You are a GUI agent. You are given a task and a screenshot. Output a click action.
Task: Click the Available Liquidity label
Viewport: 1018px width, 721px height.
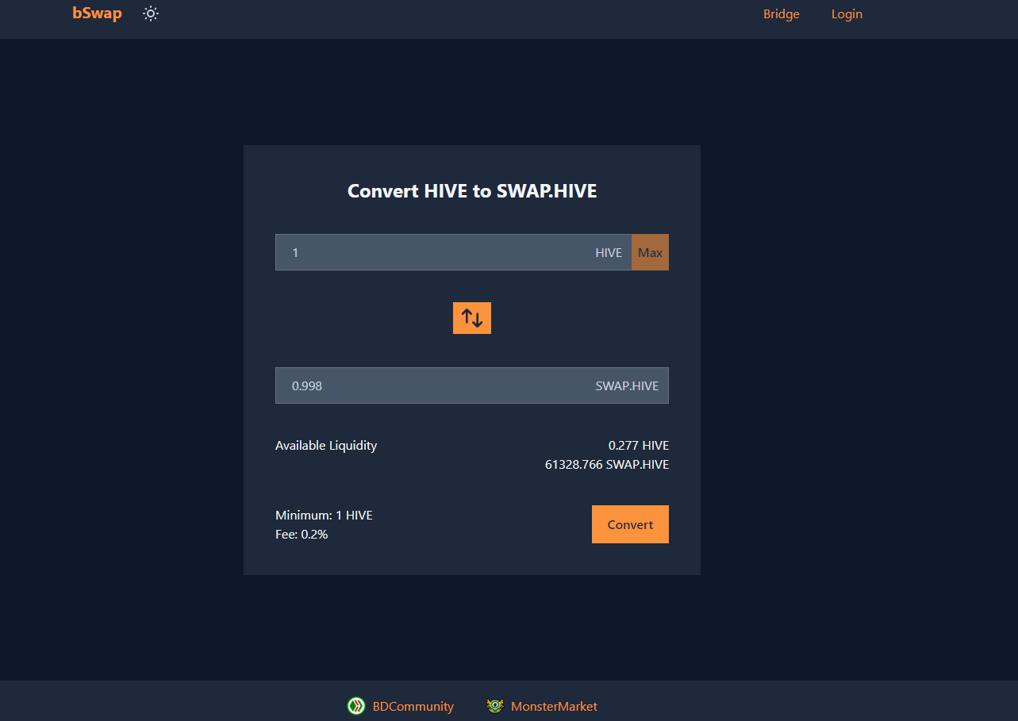[326, 446]
